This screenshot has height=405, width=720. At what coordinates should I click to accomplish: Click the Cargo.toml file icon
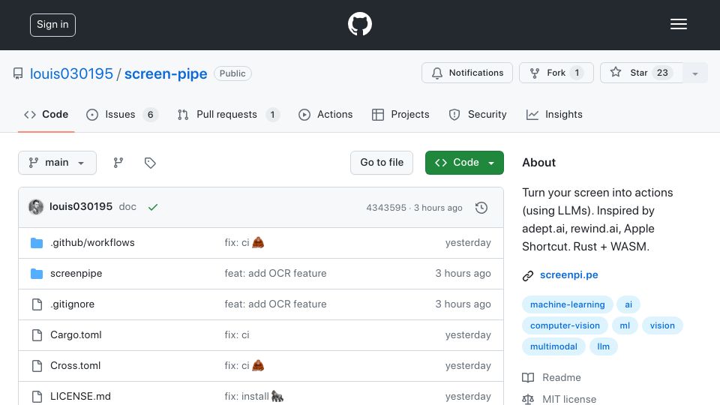pos(37,334)
